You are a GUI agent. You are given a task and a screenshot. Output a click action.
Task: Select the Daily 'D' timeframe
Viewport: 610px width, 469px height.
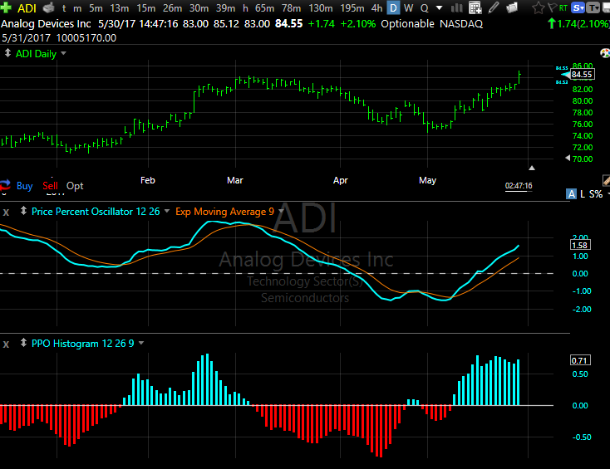click(394, 7)
